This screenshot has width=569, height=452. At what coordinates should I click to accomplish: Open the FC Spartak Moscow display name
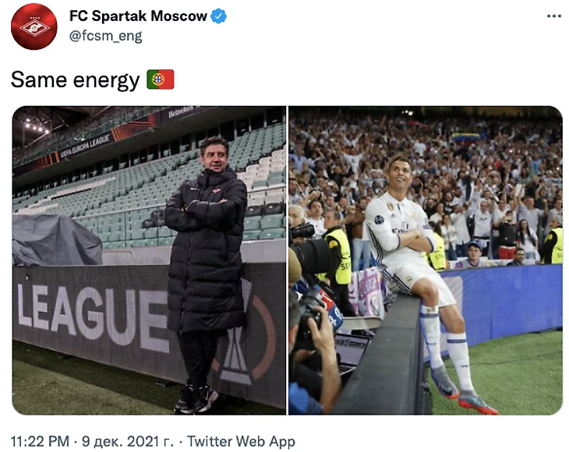point(138,16)
